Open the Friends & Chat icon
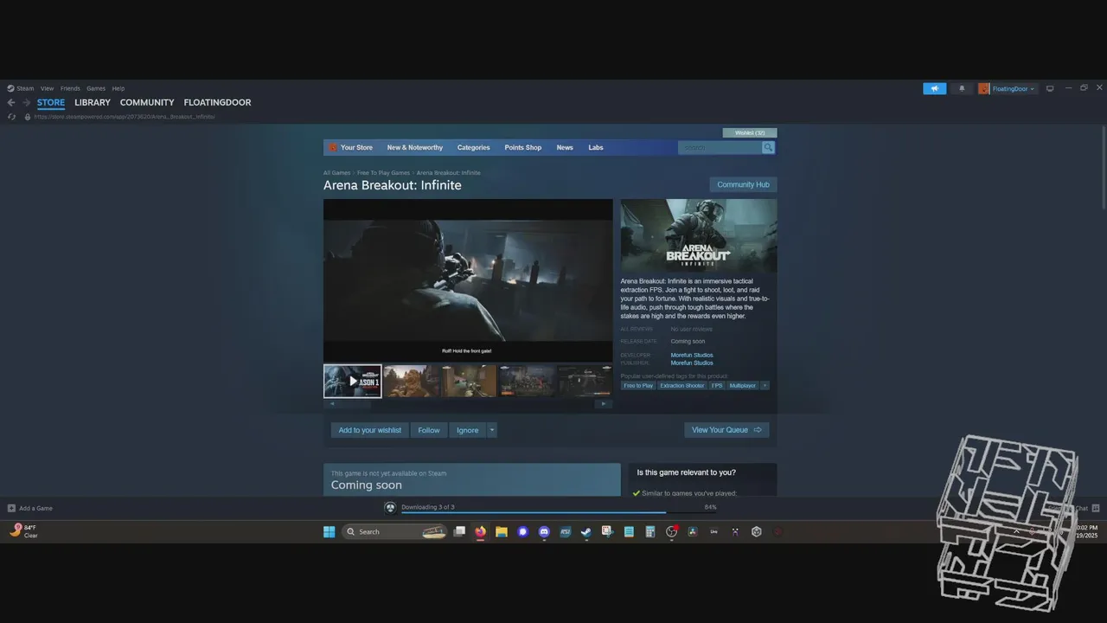This screenshot has width=1107, height=623. tap(1096, 508)
